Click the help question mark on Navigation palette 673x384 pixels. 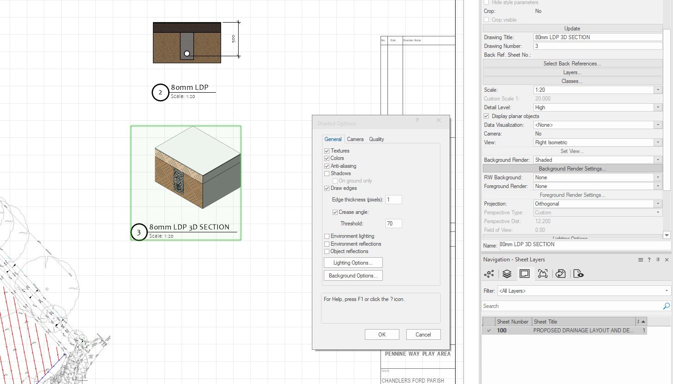pos(649,260)
